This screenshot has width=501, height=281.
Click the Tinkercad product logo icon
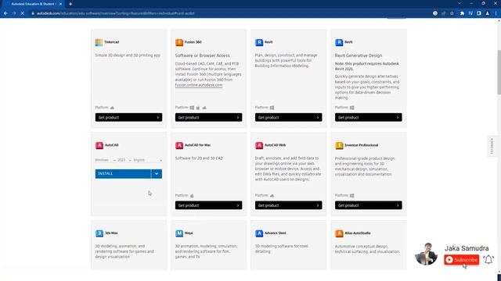tap(99, 42)
